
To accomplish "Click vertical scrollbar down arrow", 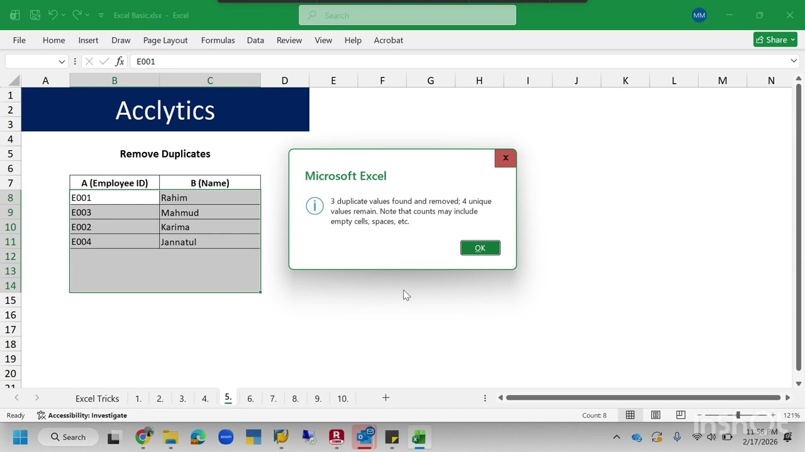I will pyautogui.click(x=799, y=384).
